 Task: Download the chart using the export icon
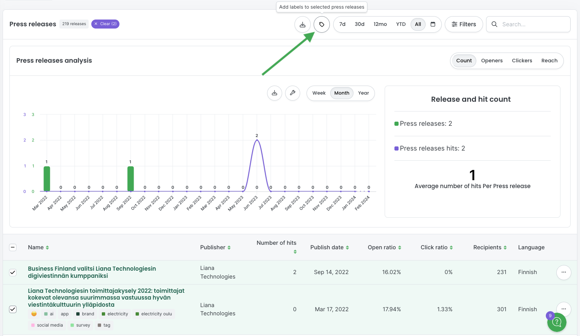275,93
